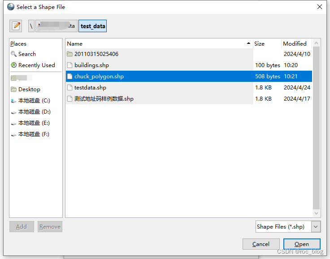The image size is (330, 259).
Task: Select buildings.shp in file list
Action: tap(189, 65)
